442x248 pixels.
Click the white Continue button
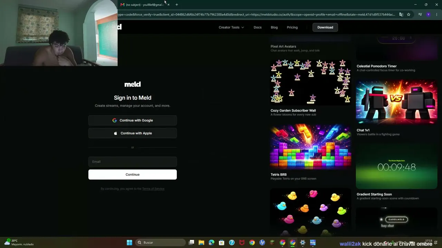(x=133, y=175)
